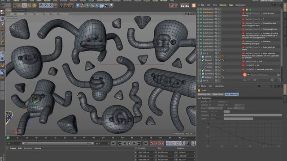Open the Soft Selection Mode dropdown
Viewport: 287px width, 161px height.
click(x=239, y=108)
